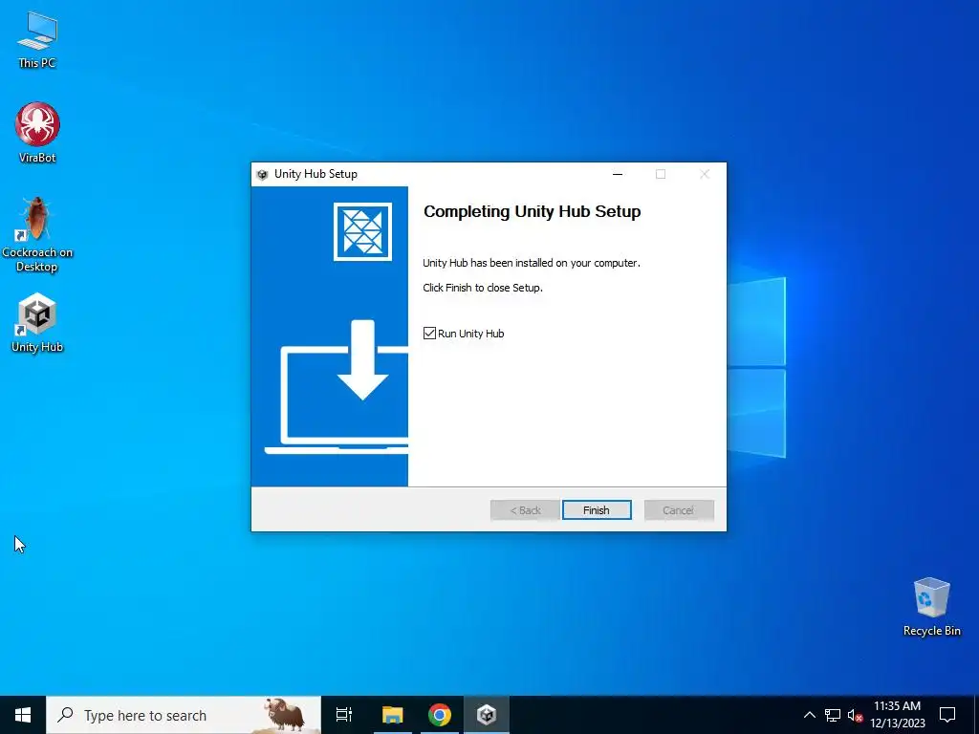
Task: Uncheck the Run Unity Hub checkbox
Action: coord(429,334)
